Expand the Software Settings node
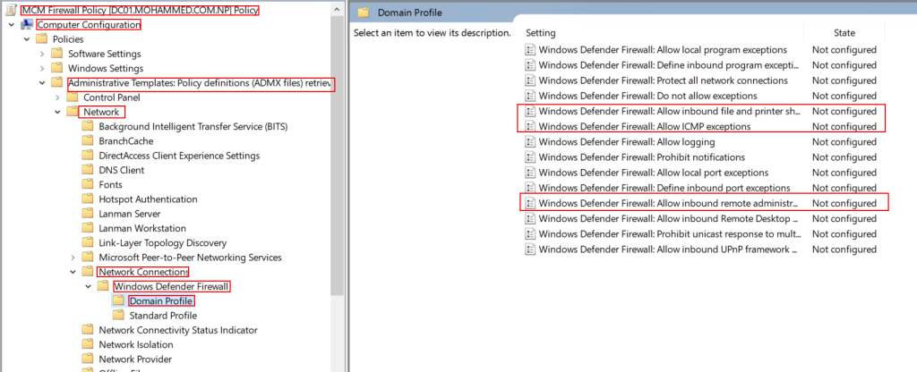 click(x=42, y=54)
